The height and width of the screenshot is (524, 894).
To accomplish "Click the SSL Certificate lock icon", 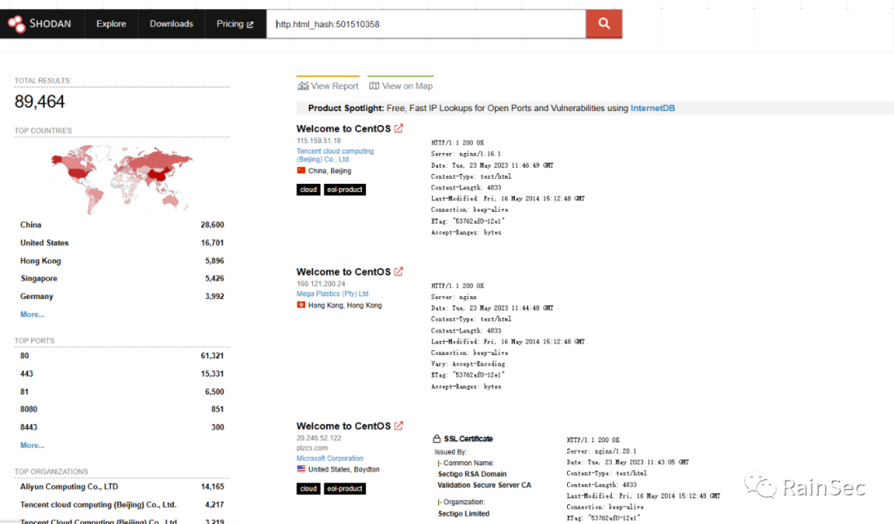I will 437,439.
